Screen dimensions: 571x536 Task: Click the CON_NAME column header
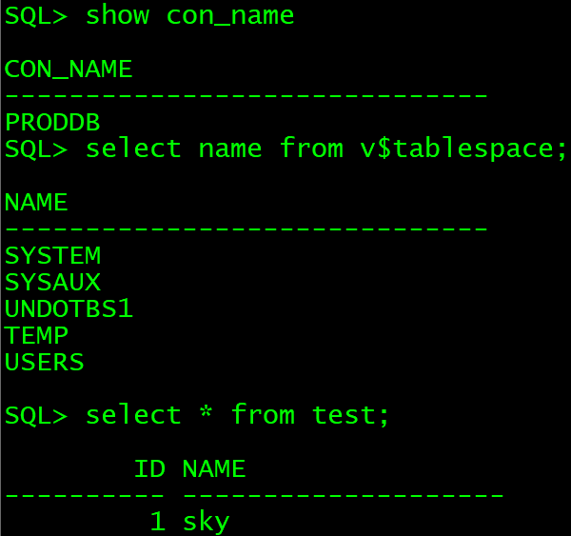click(x=69, y=69)
